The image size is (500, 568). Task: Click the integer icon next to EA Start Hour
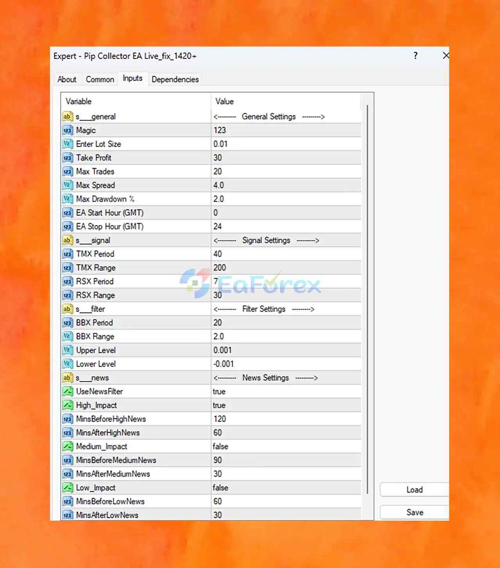pyautogui.click(x=68, y=213)
